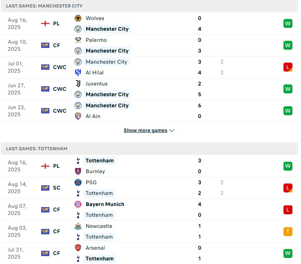
Task: Open the Juventus vs Manchester City match row
Action: tap(143, 89)
